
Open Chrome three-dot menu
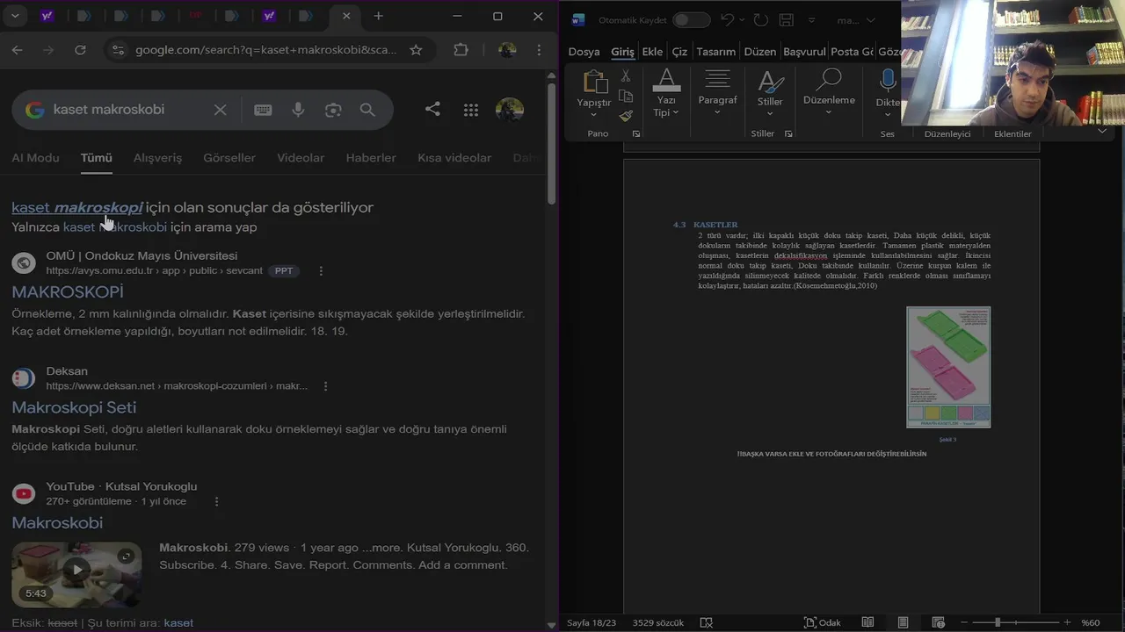click(539, 50)
